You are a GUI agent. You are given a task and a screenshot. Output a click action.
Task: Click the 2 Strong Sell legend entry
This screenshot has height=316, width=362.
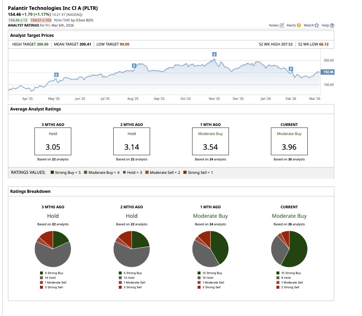(288, 287)
